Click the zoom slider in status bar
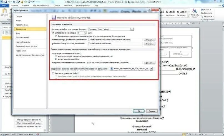Viewport: 224px width, 136px height. (214, 134)
